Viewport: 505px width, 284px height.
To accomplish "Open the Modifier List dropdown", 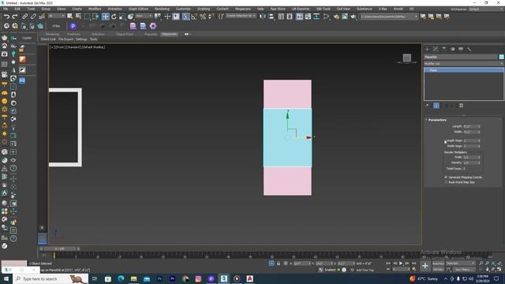I will coord(464,64).
